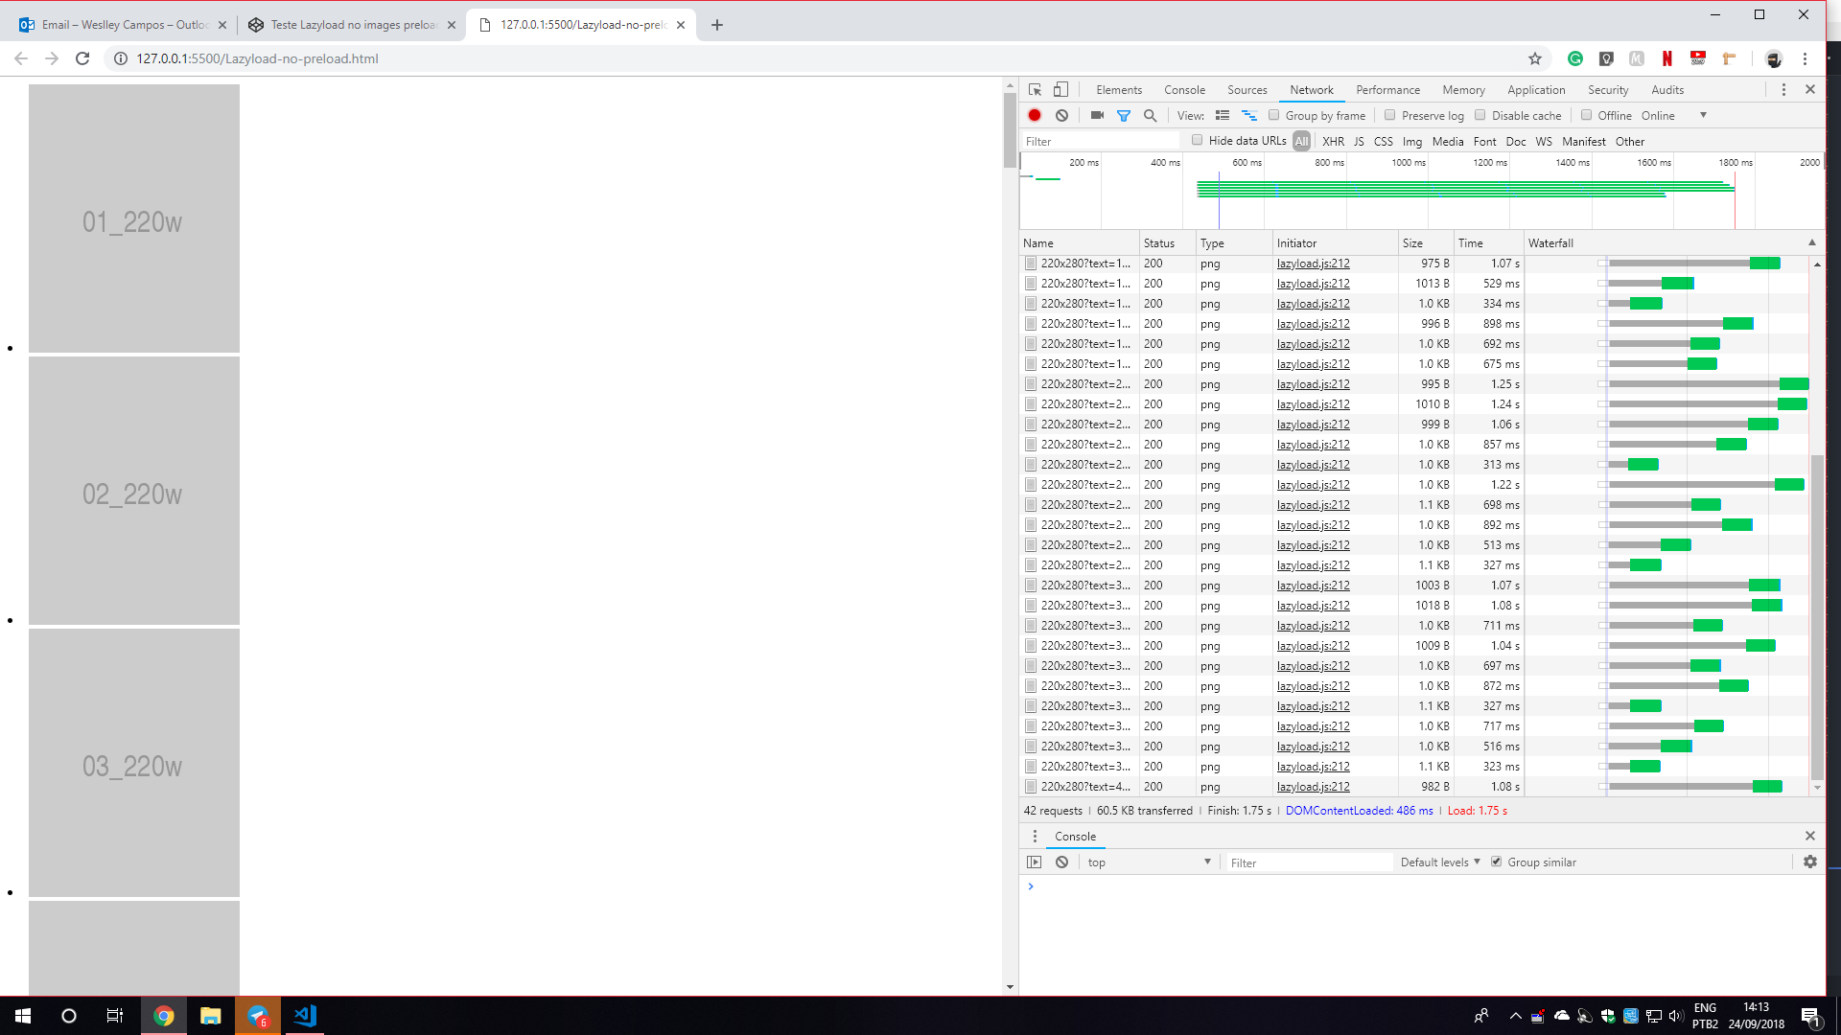This screenshot has height=1035, width=1841.
Task: Stop recording network log
Action: pos(1035,115)
